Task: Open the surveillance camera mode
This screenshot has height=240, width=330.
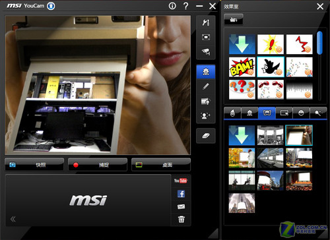Action: [x=206, y=51]
